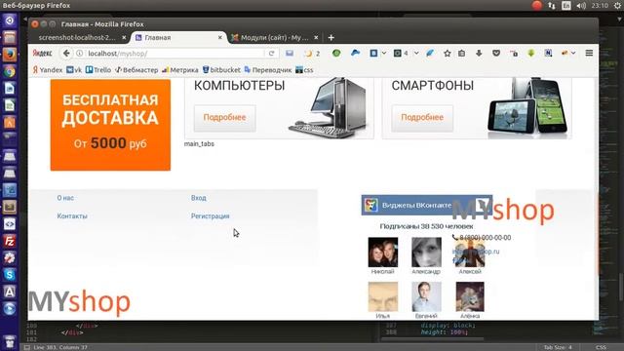This screenshot has width=624, height=351.
Task: Click the localhost/myshop/ address bar
Action: click(x=175, y=54)
